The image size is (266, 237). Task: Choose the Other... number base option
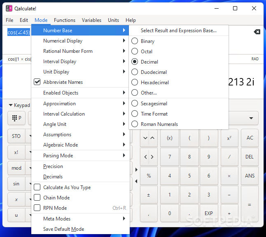pos(179,93)
